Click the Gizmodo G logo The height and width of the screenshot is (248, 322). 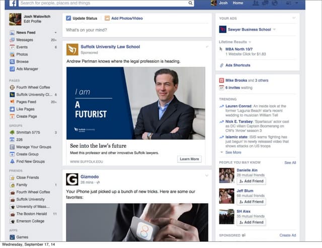pyautogui.click(x=72, y=179)
